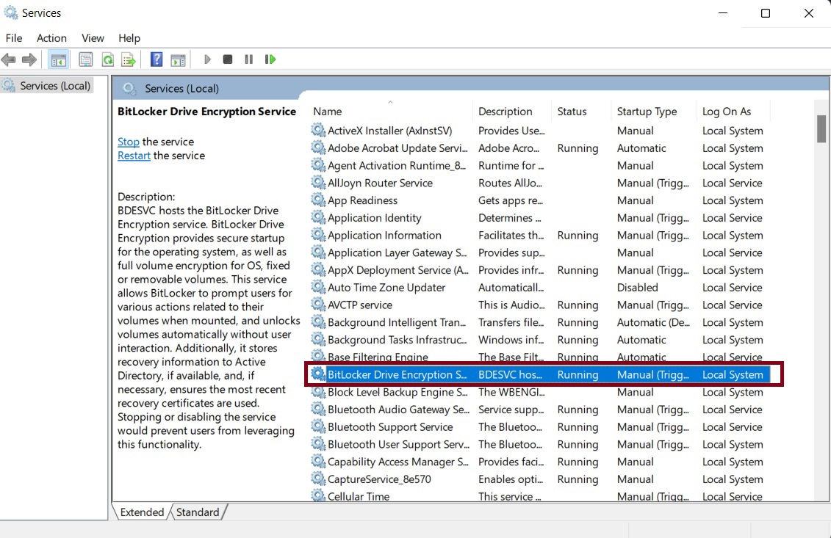The height and width of the screenshot is (538, 831).
Task: Click Enables opti... description cell
Action: [x=511, y=479]
